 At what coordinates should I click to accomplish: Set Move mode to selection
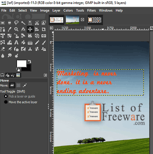(x=18, y=85)
